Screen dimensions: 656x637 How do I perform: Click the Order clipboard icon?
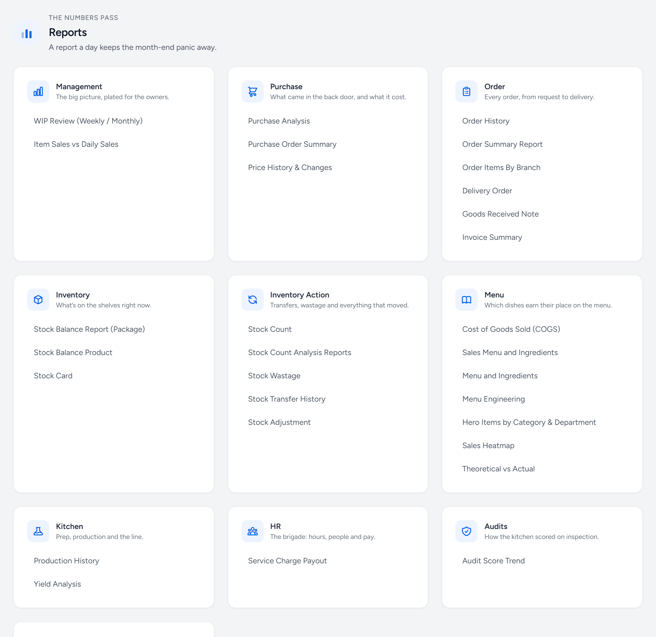point(466,91)
